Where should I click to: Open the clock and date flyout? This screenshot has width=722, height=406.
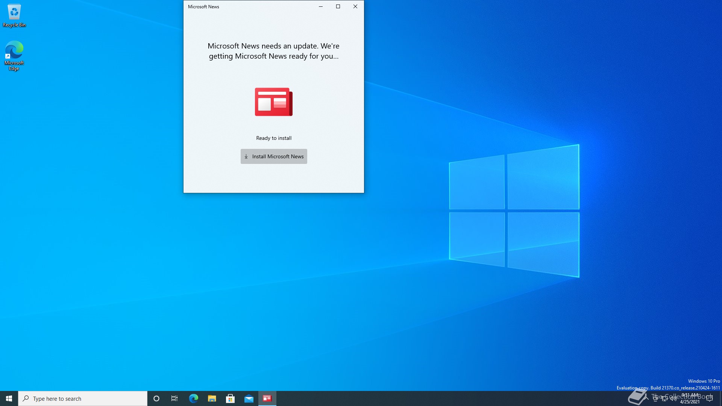[x=690, y=398]
